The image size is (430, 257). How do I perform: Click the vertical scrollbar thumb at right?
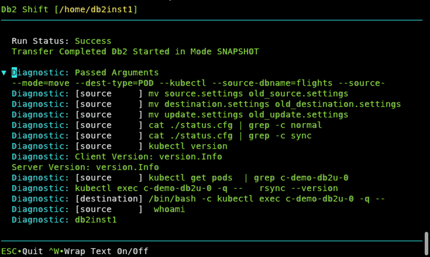tap(427, 244)
